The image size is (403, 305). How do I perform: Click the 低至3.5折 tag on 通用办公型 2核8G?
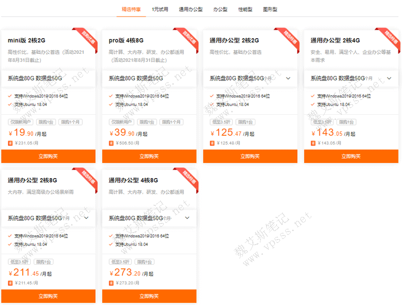[x=19, y=261]
